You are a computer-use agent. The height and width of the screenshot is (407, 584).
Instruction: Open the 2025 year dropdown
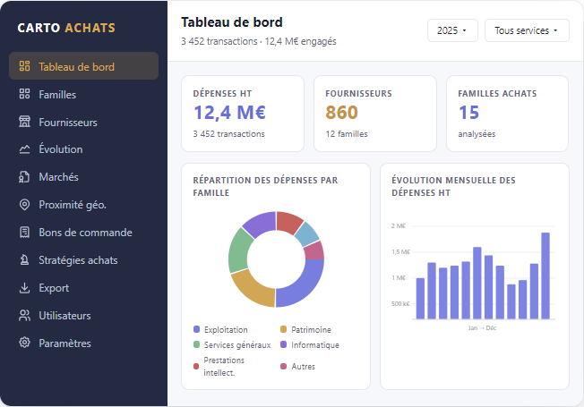click(452, 30)
